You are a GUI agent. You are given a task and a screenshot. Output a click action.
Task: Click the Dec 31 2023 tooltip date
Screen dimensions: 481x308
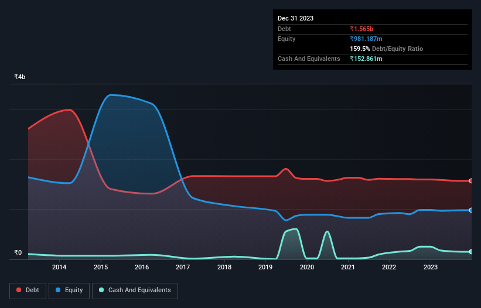tap(295, 18)
